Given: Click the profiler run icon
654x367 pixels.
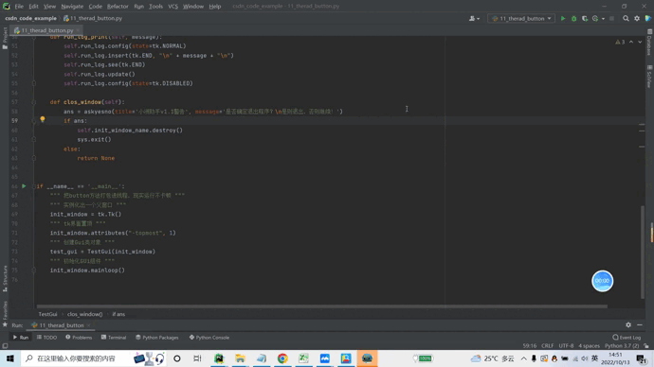Looking at the screenshot, I should pos(595,18).
